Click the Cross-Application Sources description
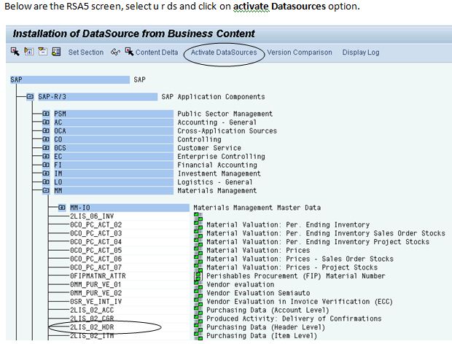 coord(227,130)
